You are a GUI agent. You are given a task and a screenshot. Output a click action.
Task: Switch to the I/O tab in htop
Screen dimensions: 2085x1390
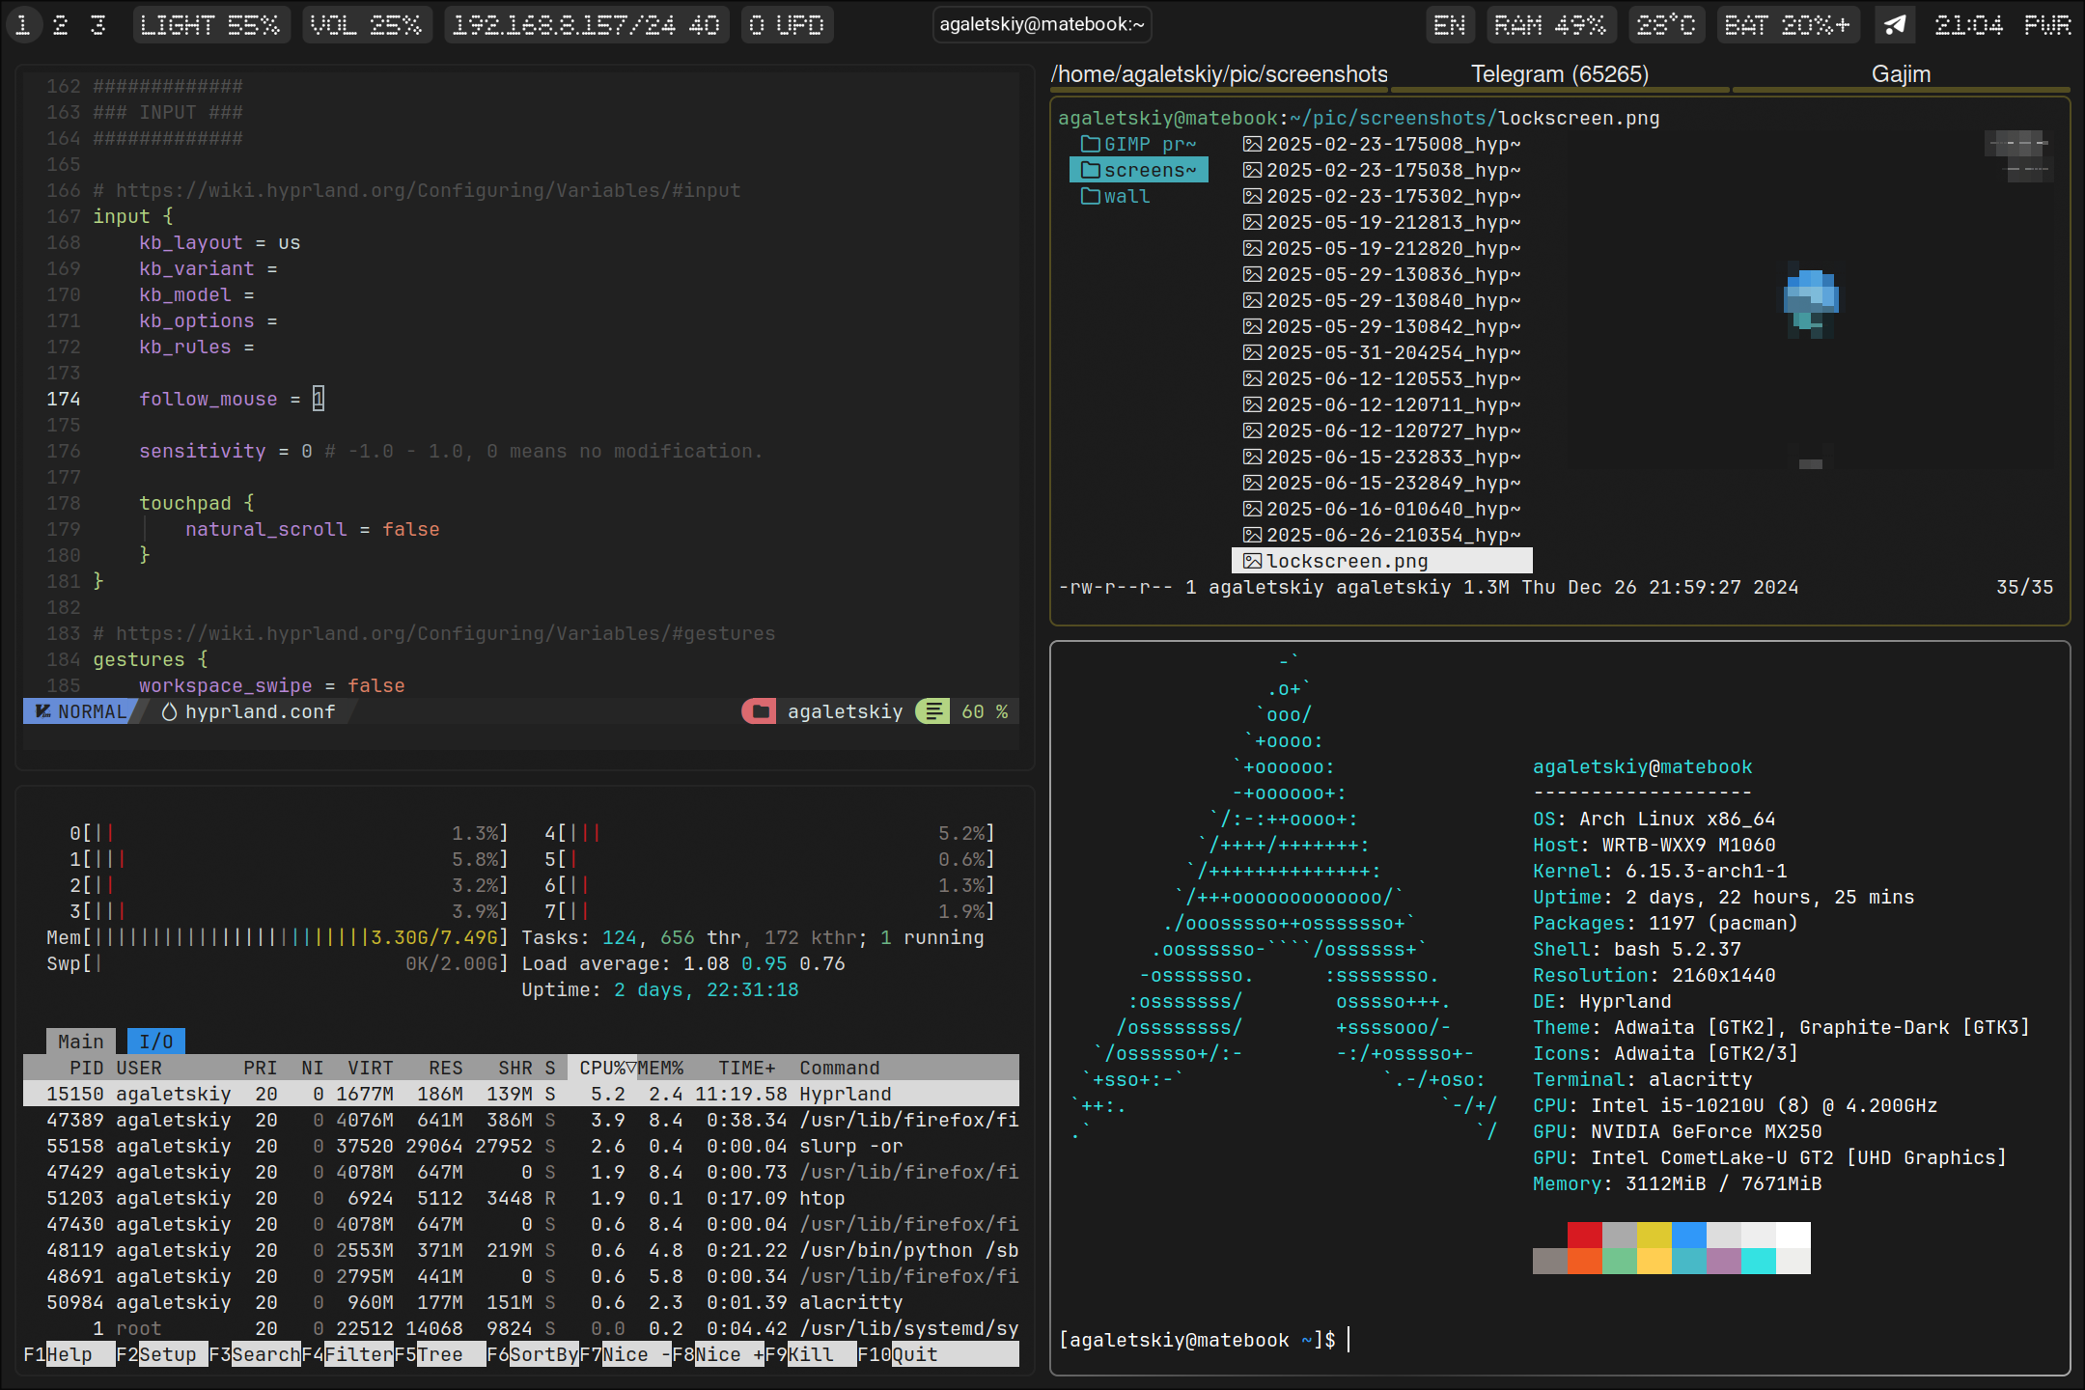(x=154, y=1041)
